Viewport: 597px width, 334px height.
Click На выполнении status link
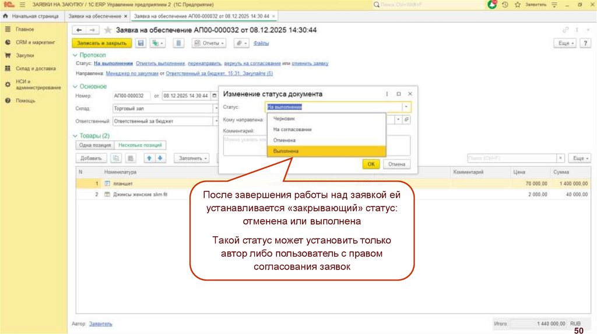pyautogui.click(x=114, y=63)
